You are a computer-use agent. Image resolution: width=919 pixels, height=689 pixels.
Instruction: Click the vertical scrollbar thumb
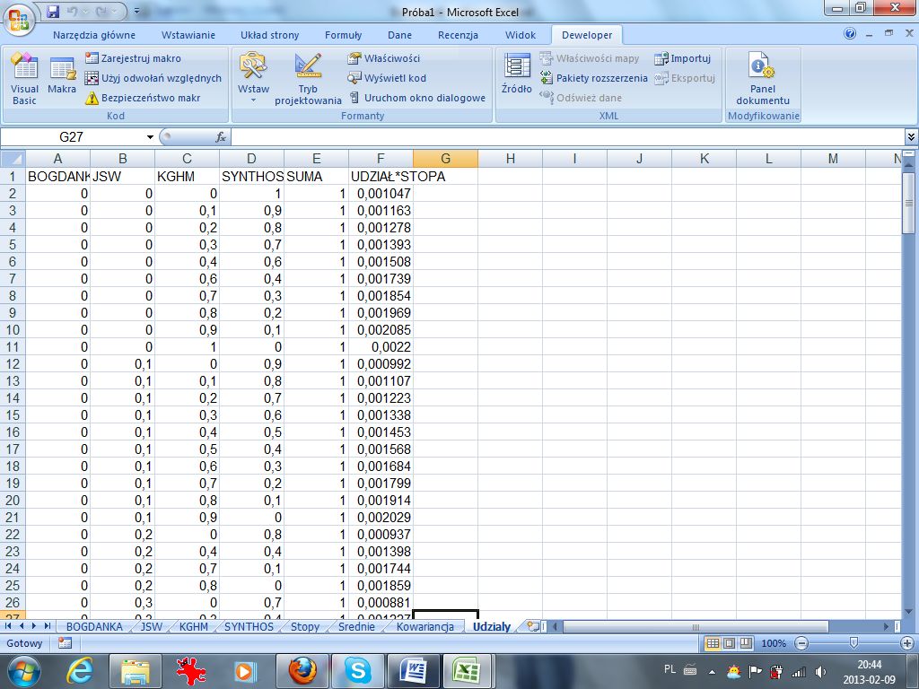908,204
